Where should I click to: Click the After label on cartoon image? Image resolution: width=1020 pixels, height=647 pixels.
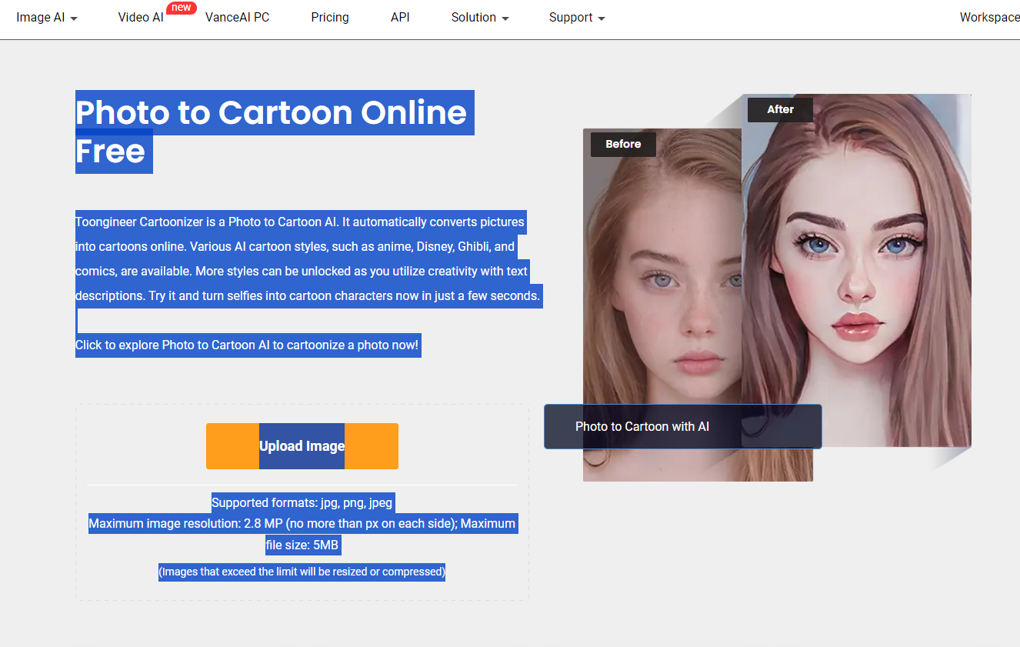780,109
